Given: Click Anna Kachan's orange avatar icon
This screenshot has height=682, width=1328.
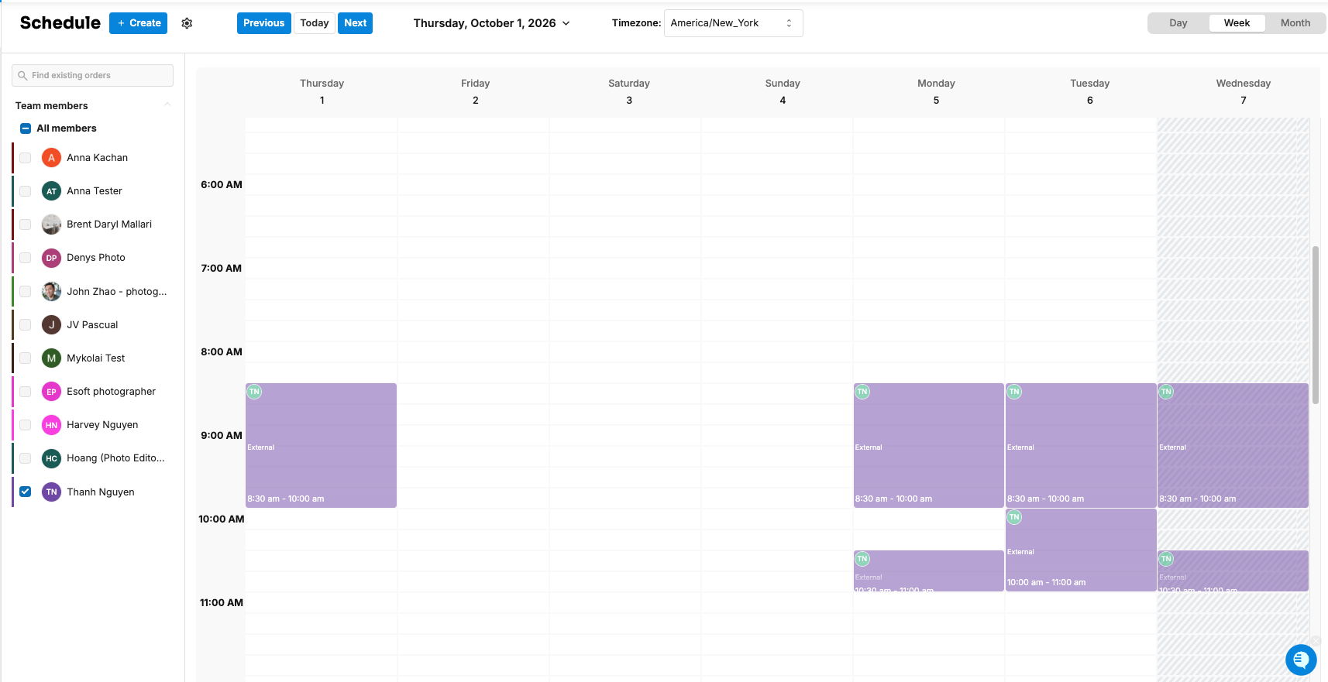Looking at the screenshot, I should pyautogui.click(x=51, y=158).
